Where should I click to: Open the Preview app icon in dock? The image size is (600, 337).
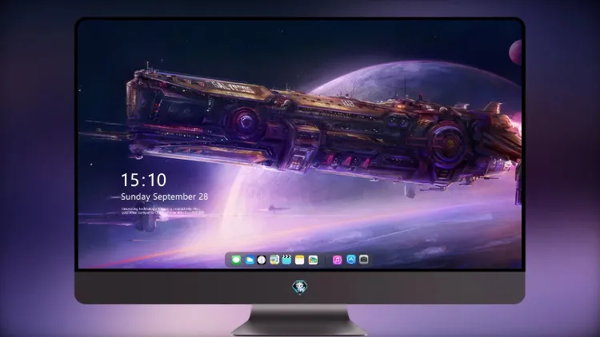coord(274,260)
